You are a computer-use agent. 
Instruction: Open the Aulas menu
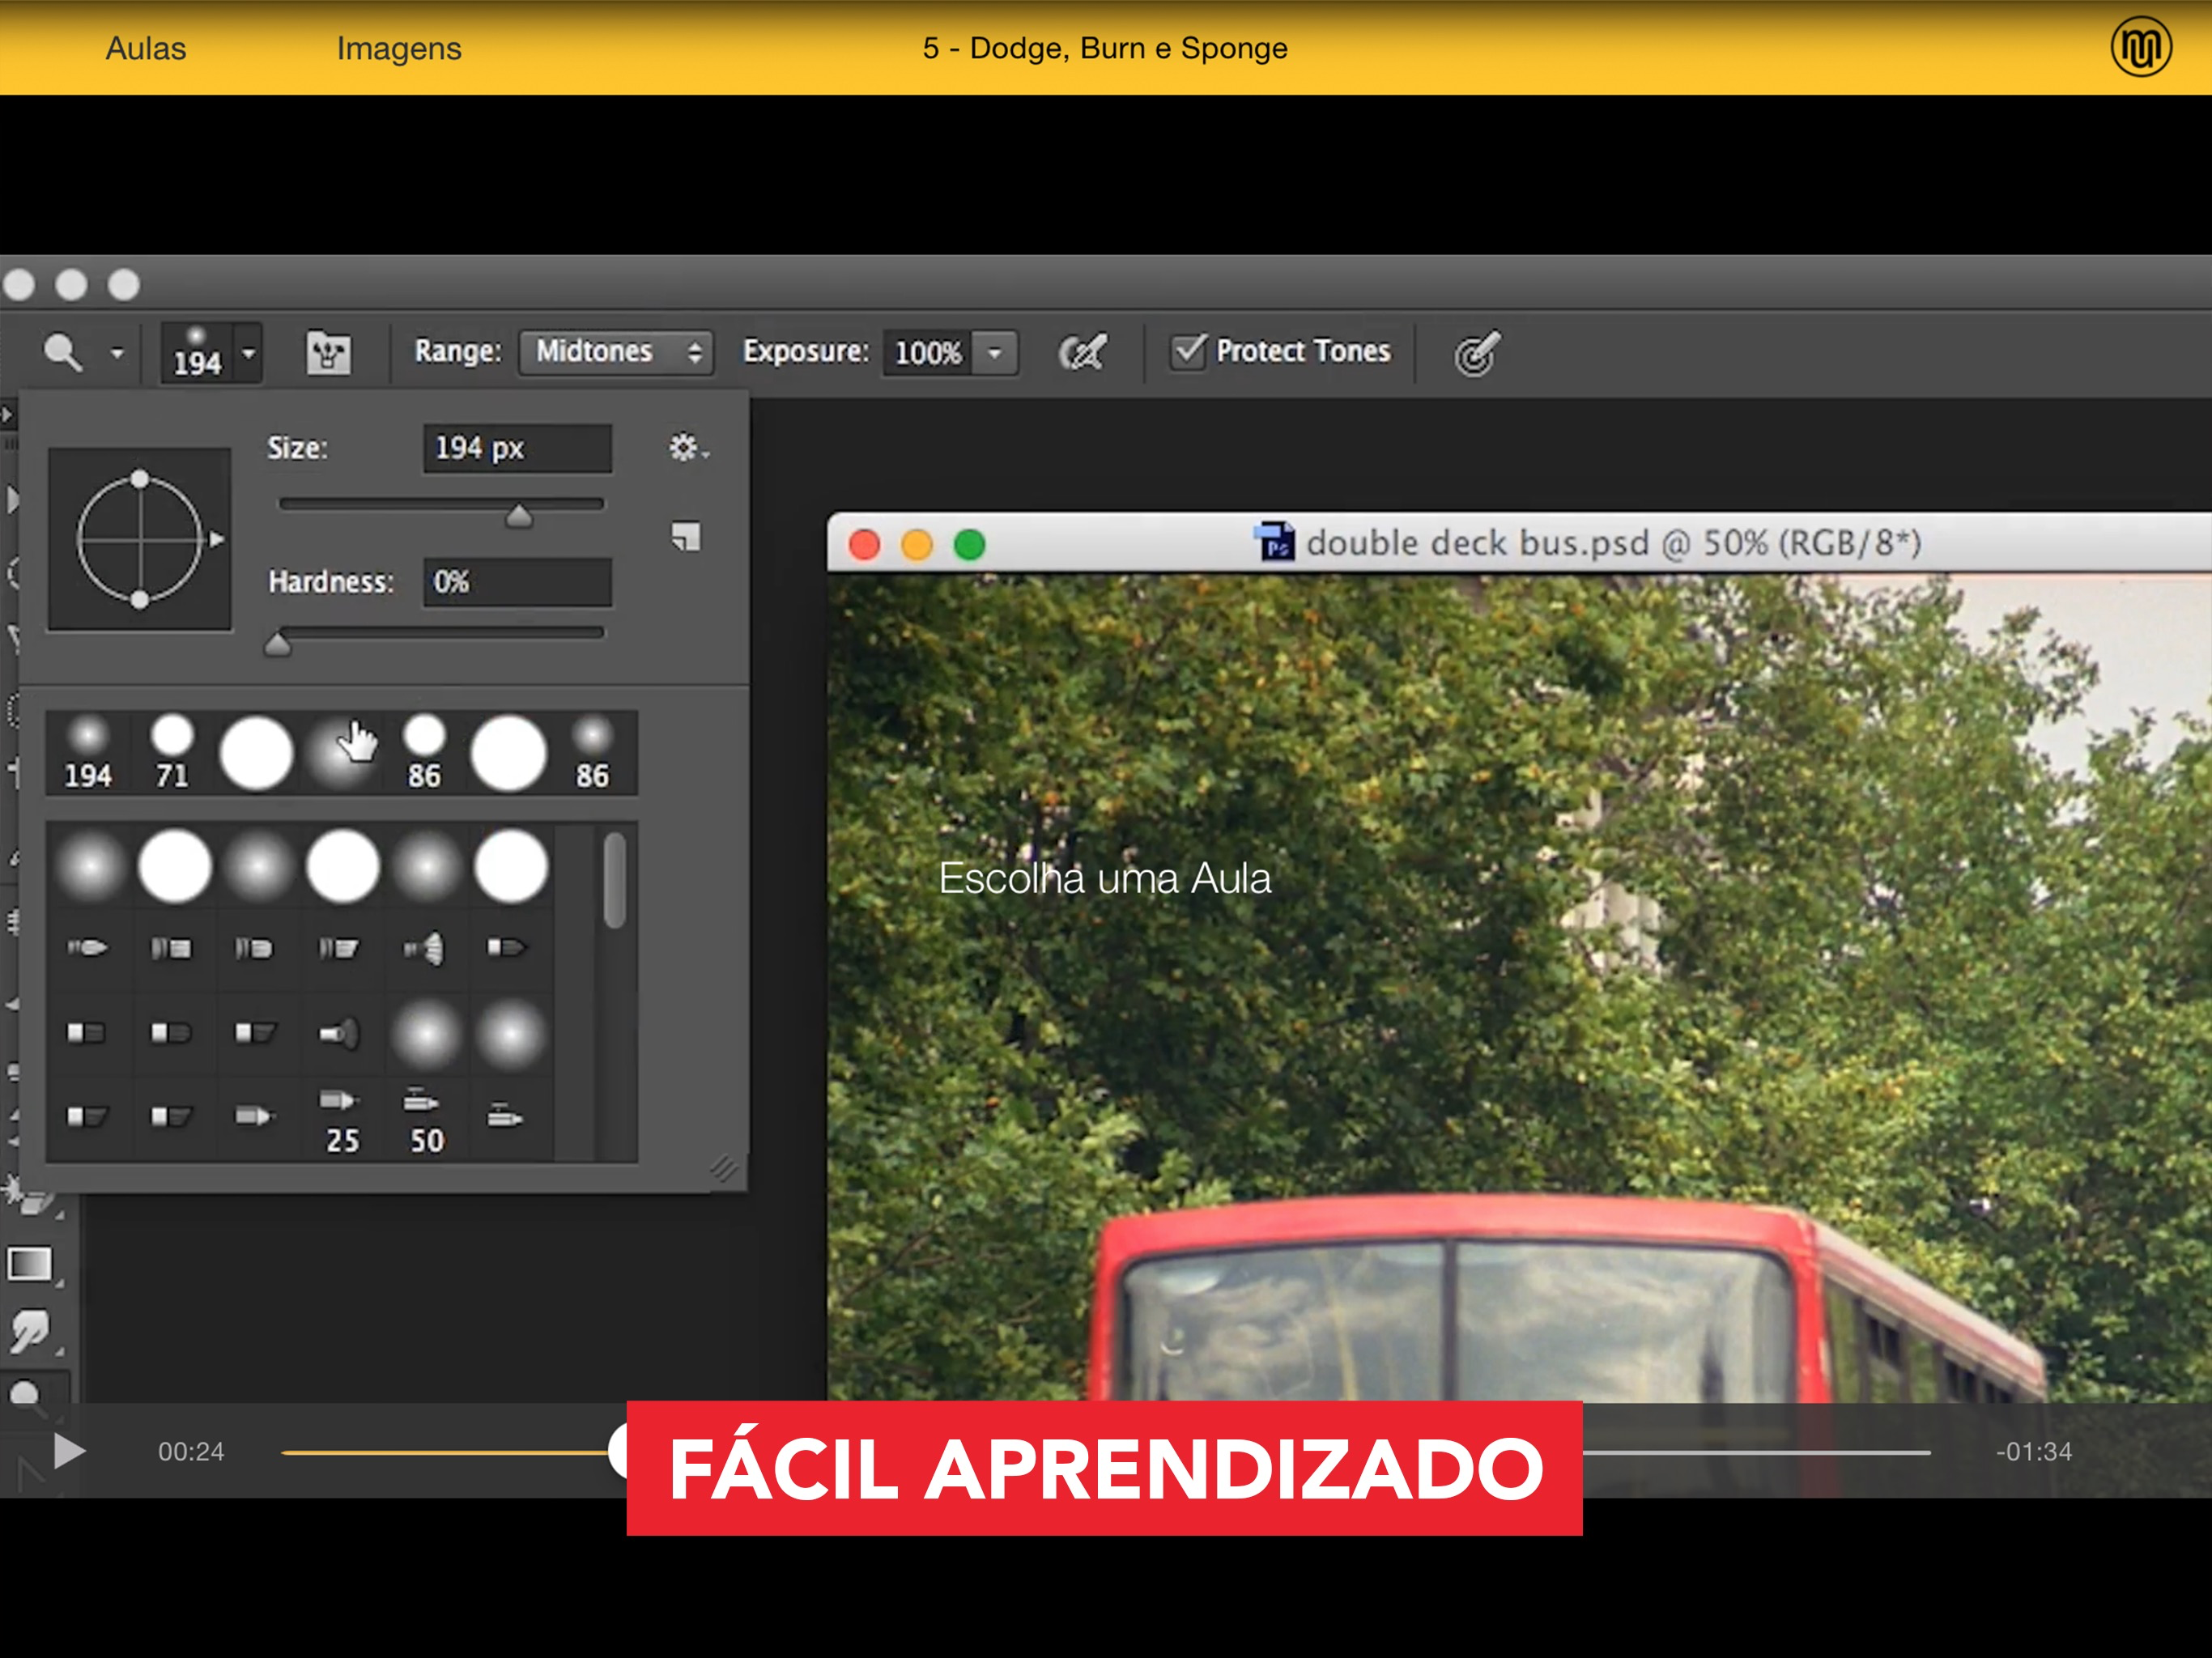click(146, 48)
